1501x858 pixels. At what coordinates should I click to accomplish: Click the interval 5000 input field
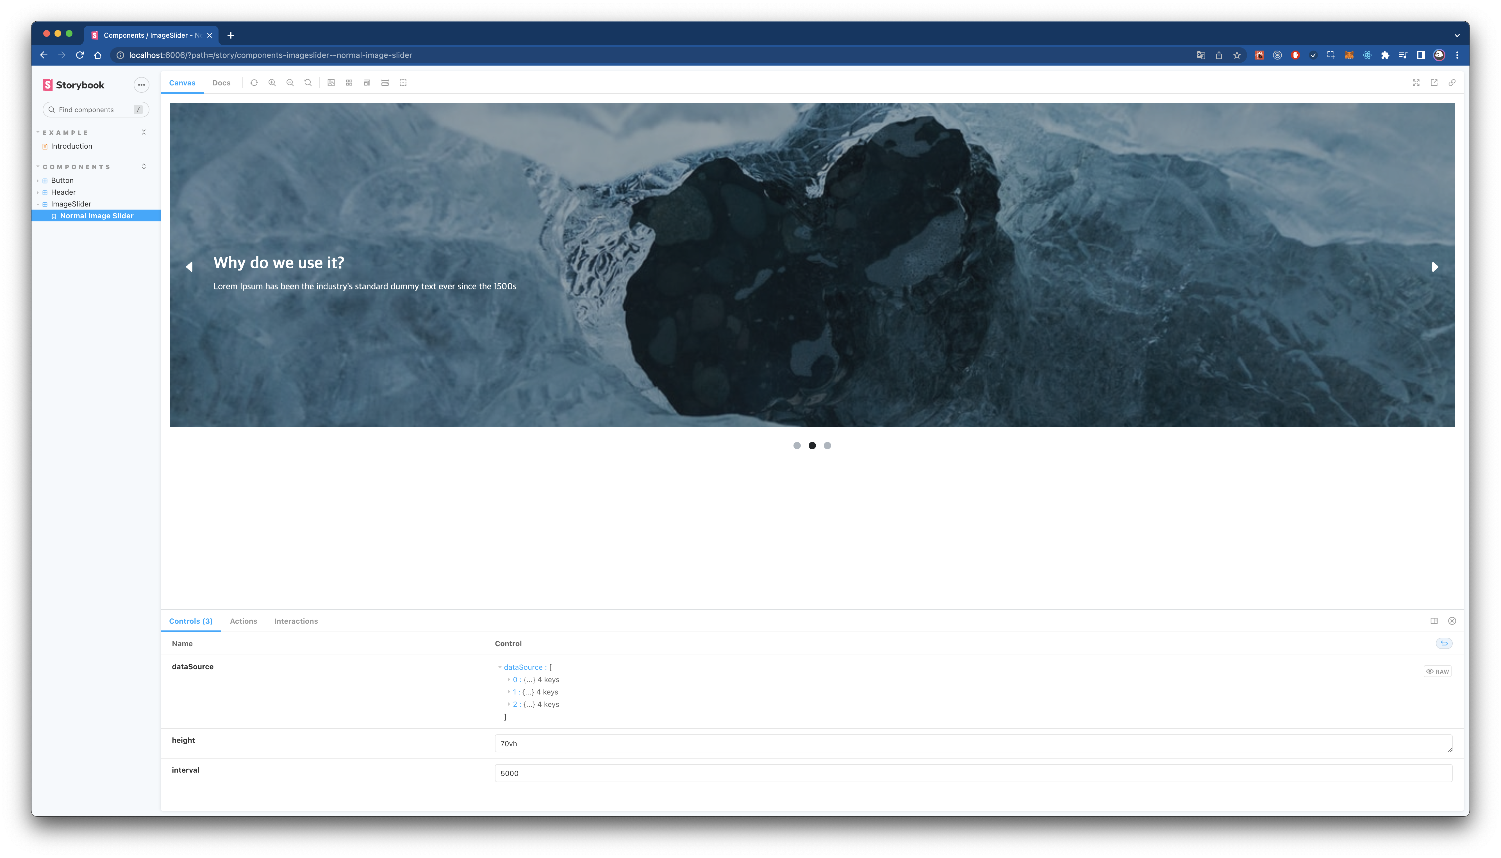[973, 774]
